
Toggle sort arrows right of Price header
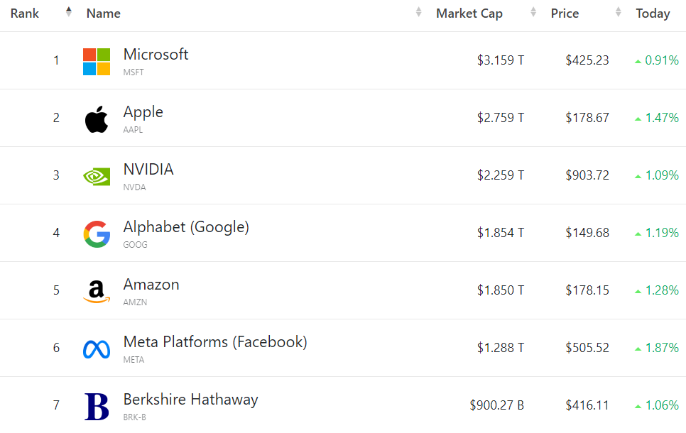point(619,12)
